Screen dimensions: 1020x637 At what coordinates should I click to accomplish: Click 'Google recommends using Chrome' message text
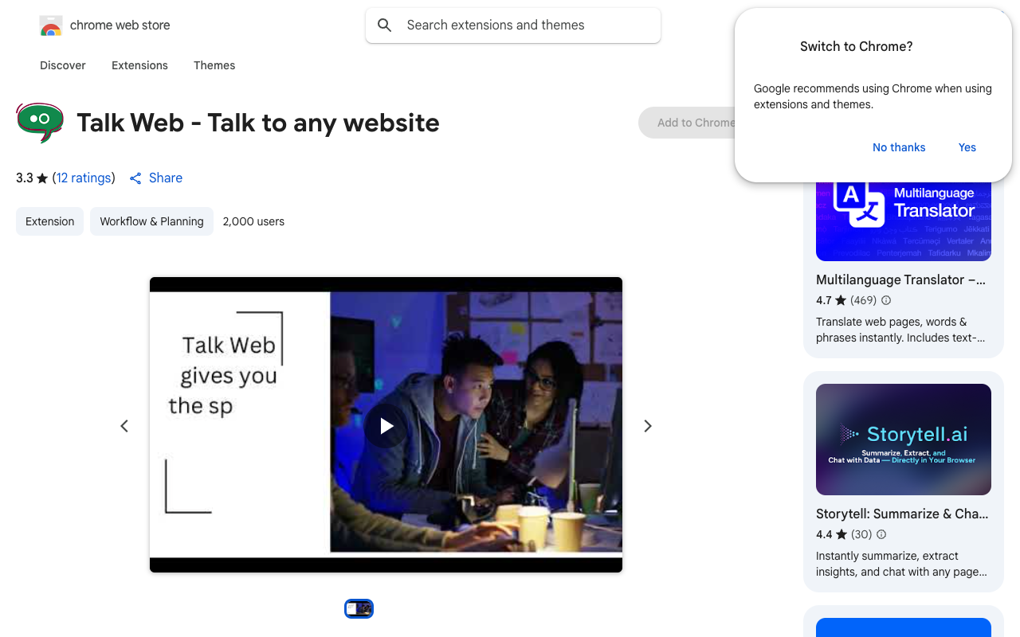click(873, 96)
